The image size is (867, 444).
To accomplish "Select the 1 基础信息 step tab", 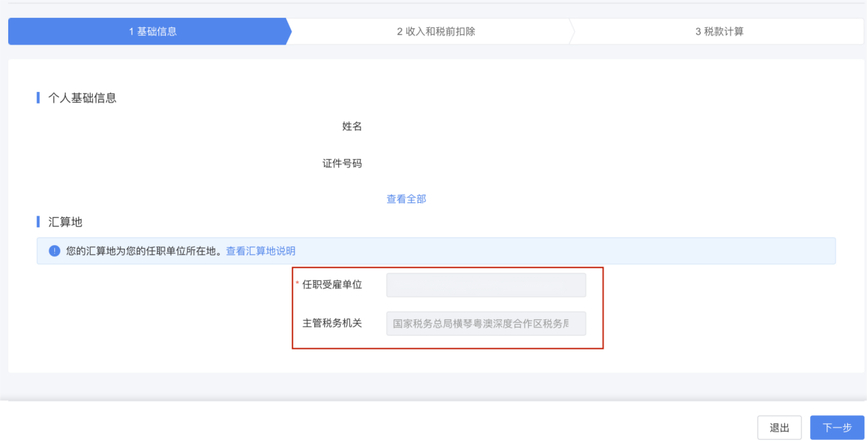I will 152,32.
